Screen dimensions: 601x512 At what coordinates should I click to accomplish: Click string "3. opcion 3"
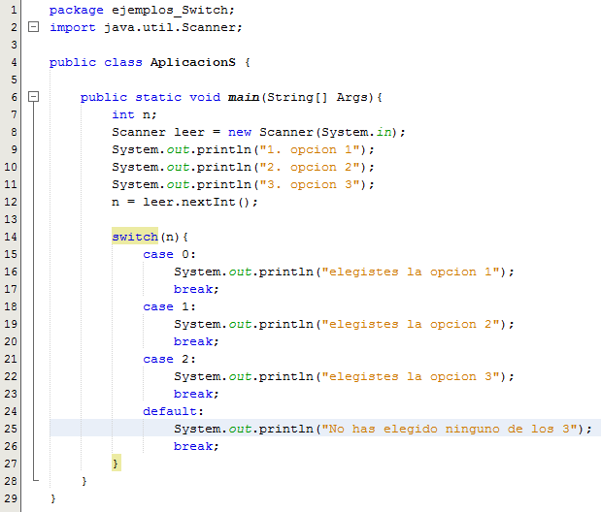(310, 184)
